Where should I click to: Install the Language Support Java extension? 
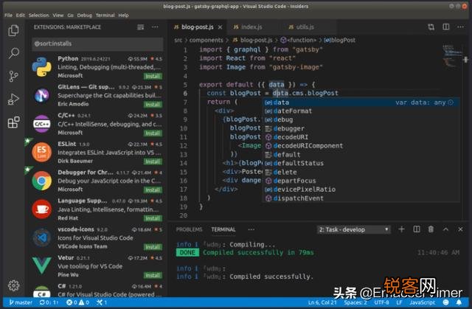153,218
